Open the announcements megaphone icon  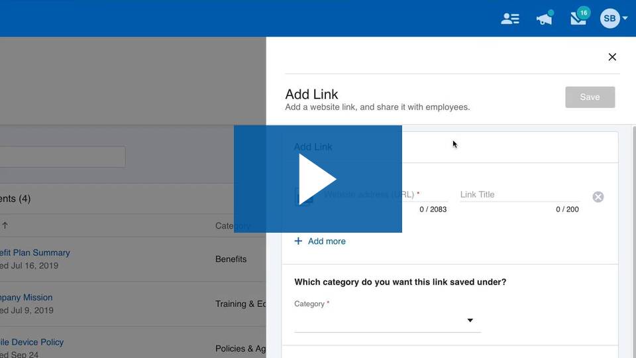point(545,19)
